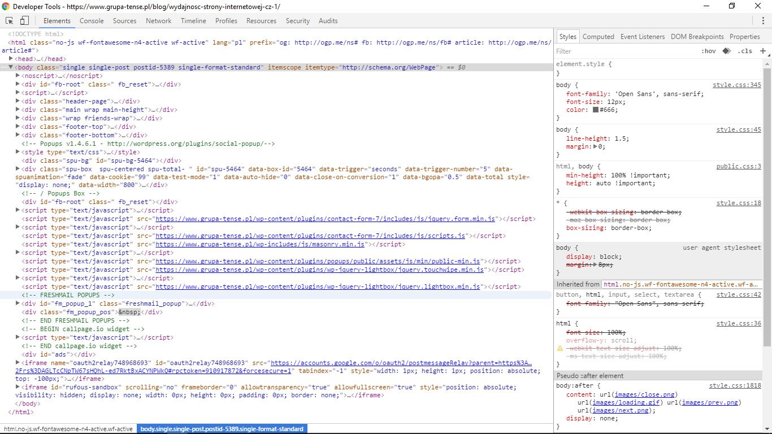Toggle the .cls element classes button
The image size is (772, 434).
[745, 51]
